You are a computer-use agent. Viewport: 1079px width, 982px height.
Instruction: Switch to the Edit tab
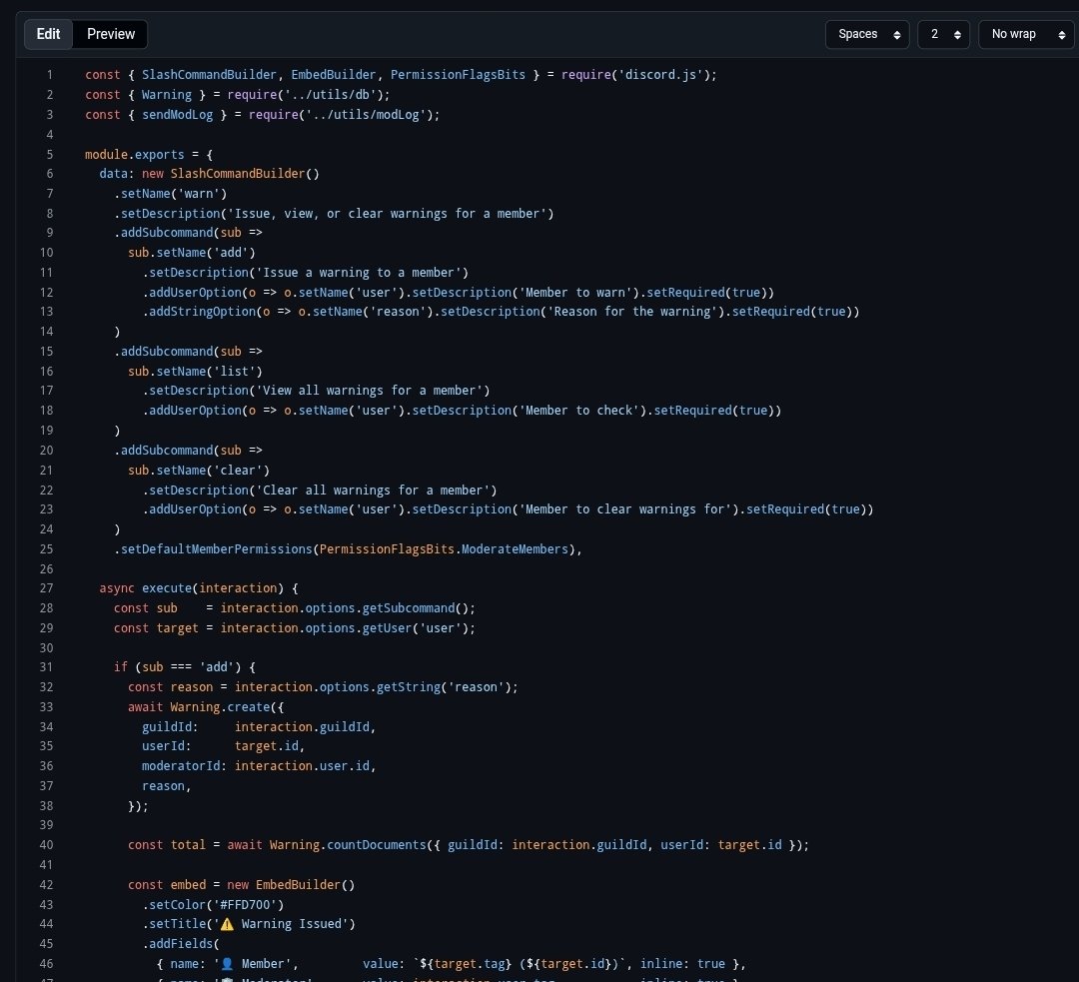(x=48, y=34)
